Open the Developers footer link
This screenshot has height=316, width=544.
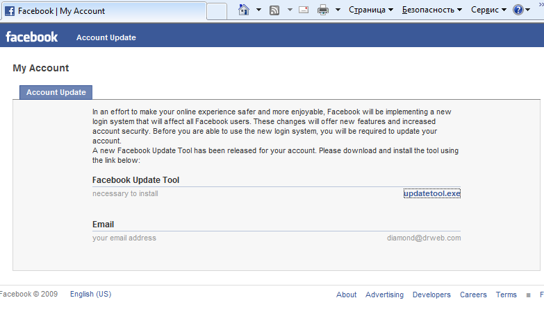[x=431, y=295]
